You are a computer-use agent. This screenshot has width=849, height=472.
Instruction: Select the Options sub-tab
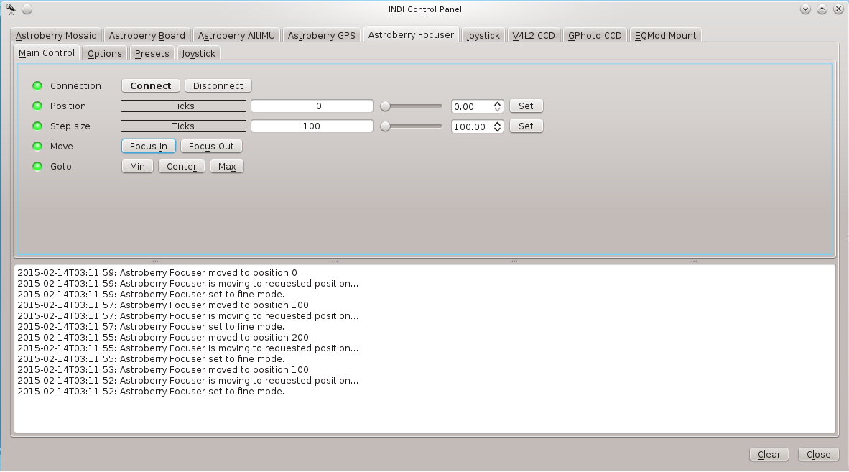pos(105,53)
